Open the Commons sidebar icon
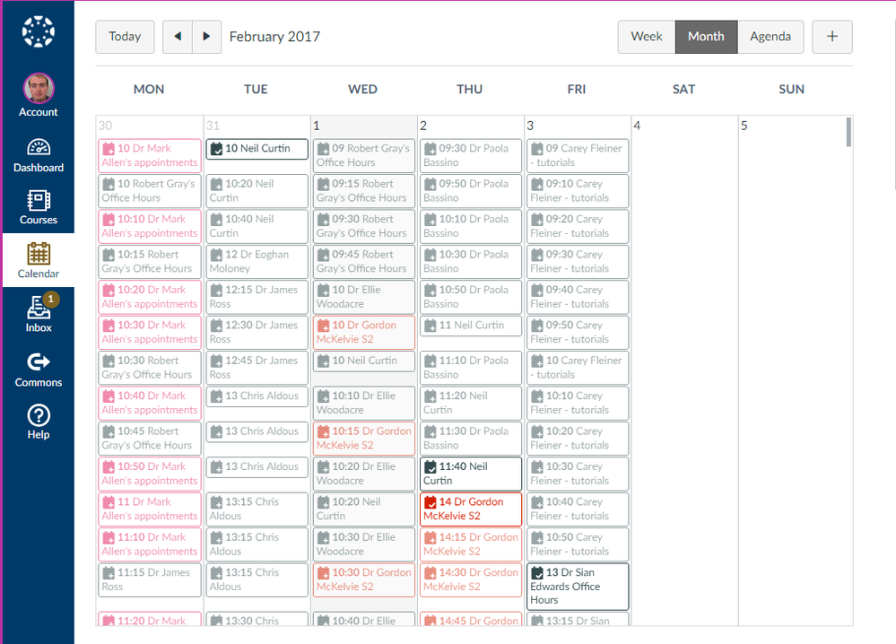Image resolution: width=896 pixels, height=644 pixels. pos(38,362)
